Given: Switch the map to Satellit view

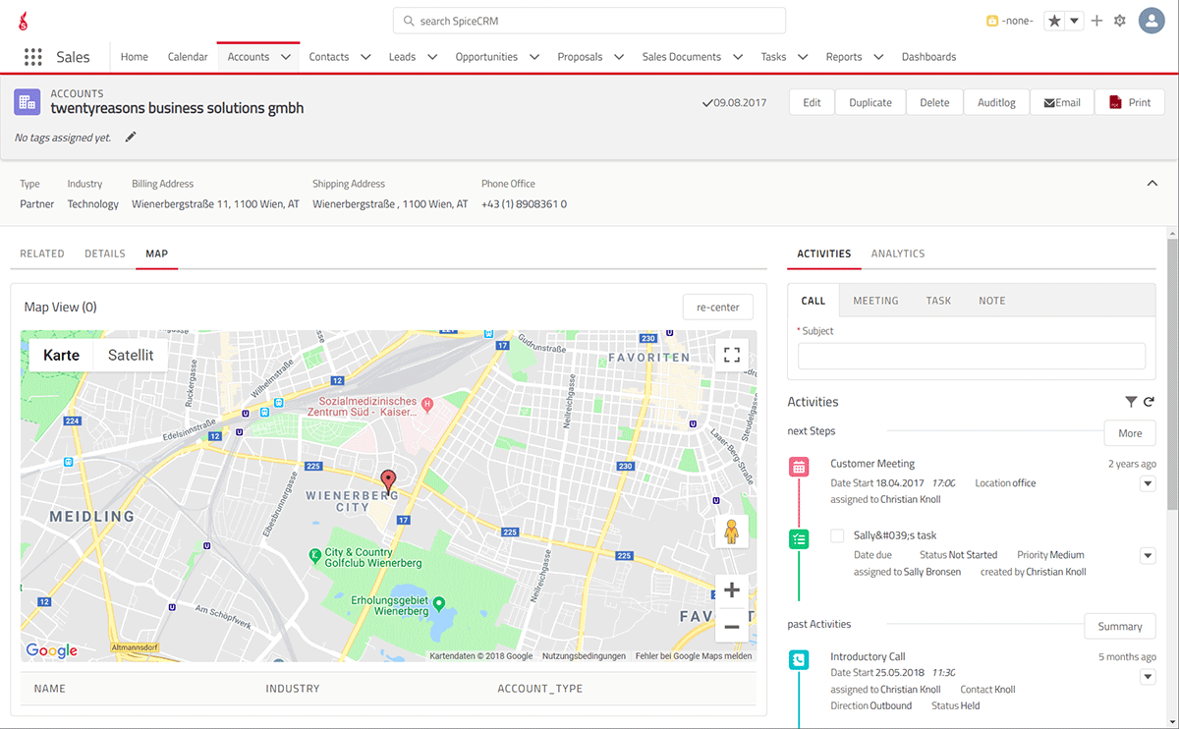Looking at the screenshot, I should [x=131, y=355].
